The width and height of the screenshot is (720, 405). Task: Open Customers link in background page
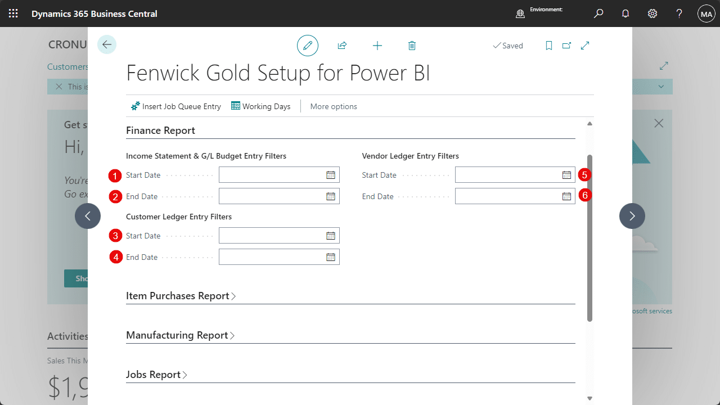click(x=67, y=67)
